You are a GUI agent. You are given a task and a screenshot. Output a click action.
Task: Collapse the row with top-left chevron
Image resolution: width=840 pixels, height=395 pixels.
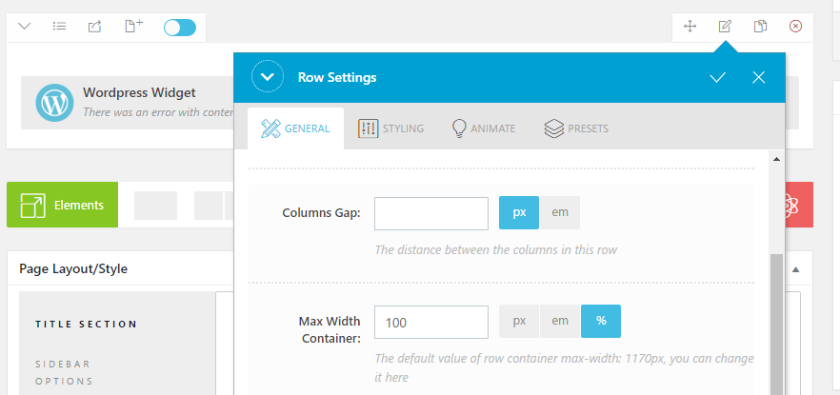pyautogui.click(x=25, y=27)
